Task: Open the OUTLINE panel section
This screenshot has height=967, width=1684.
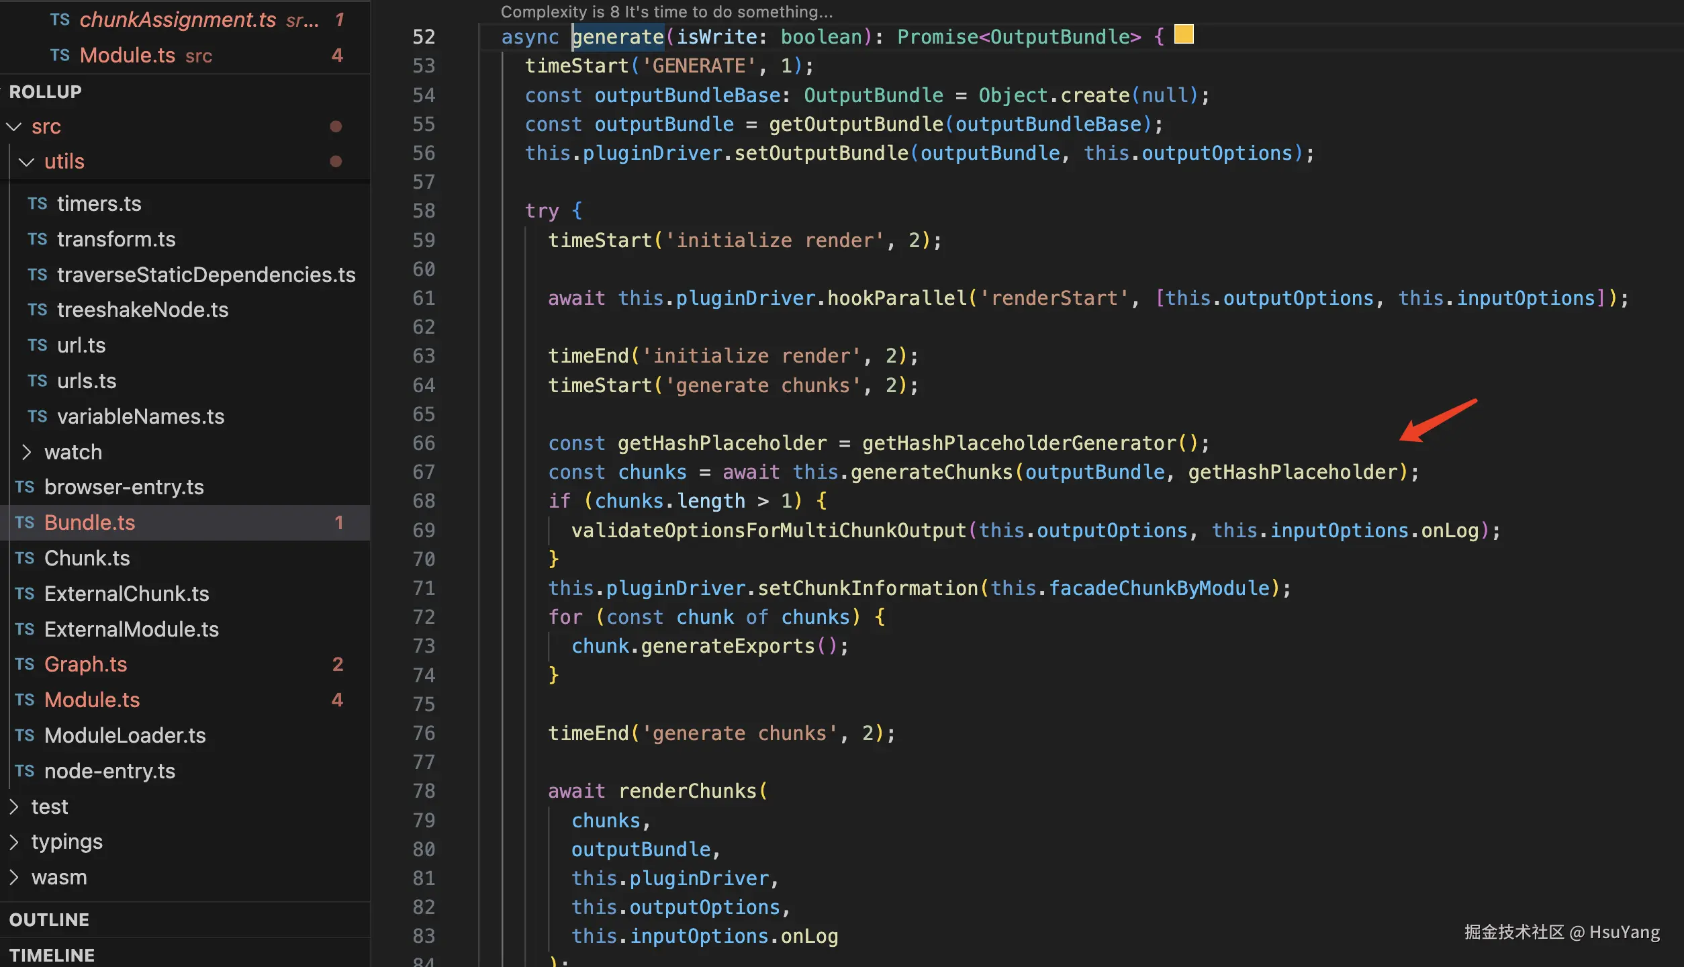Action: [49, 919]
